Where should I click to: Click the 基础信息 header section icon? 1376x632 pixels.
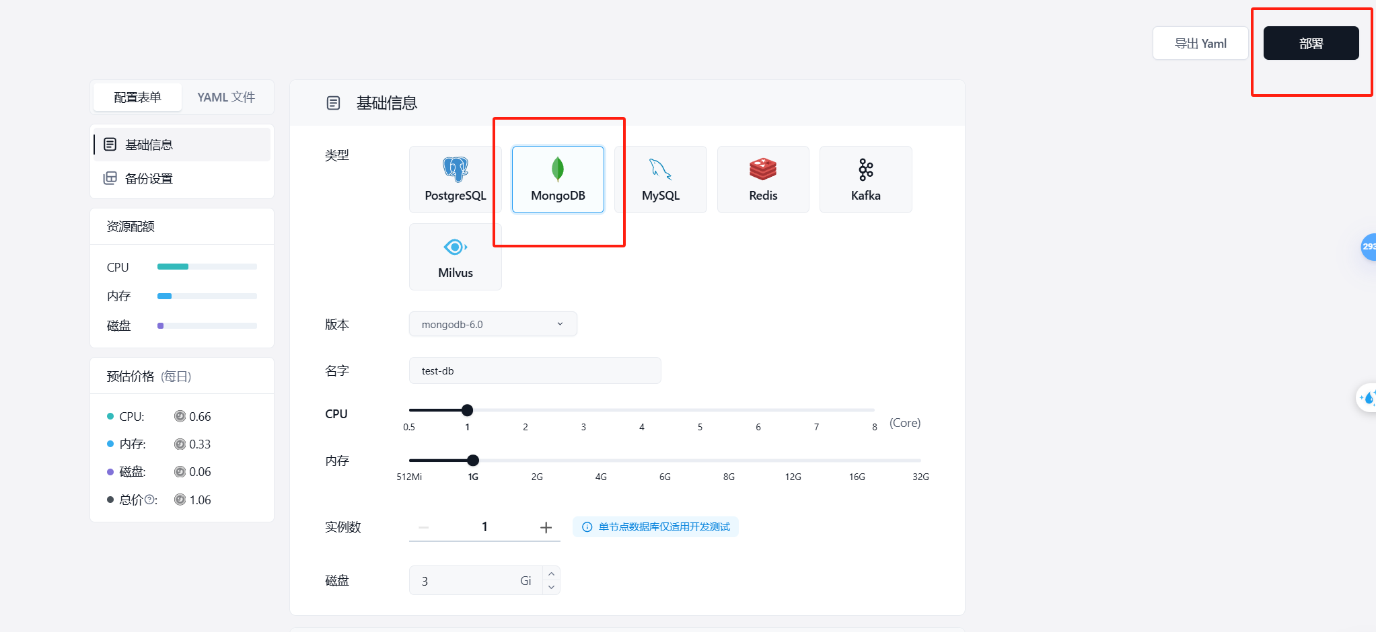point(333,103)
